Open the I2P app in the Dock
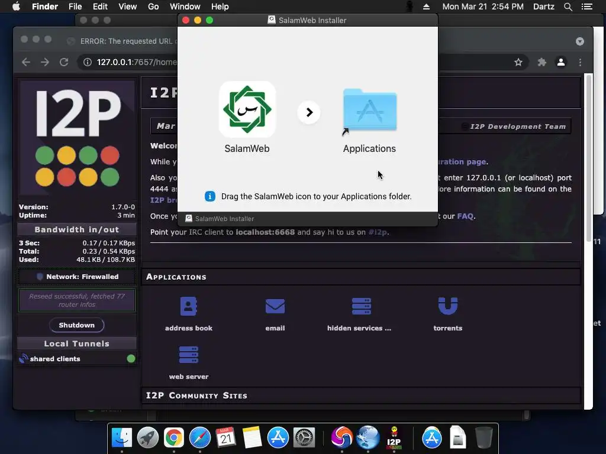The image size is (606, 454). click(394, 437)
